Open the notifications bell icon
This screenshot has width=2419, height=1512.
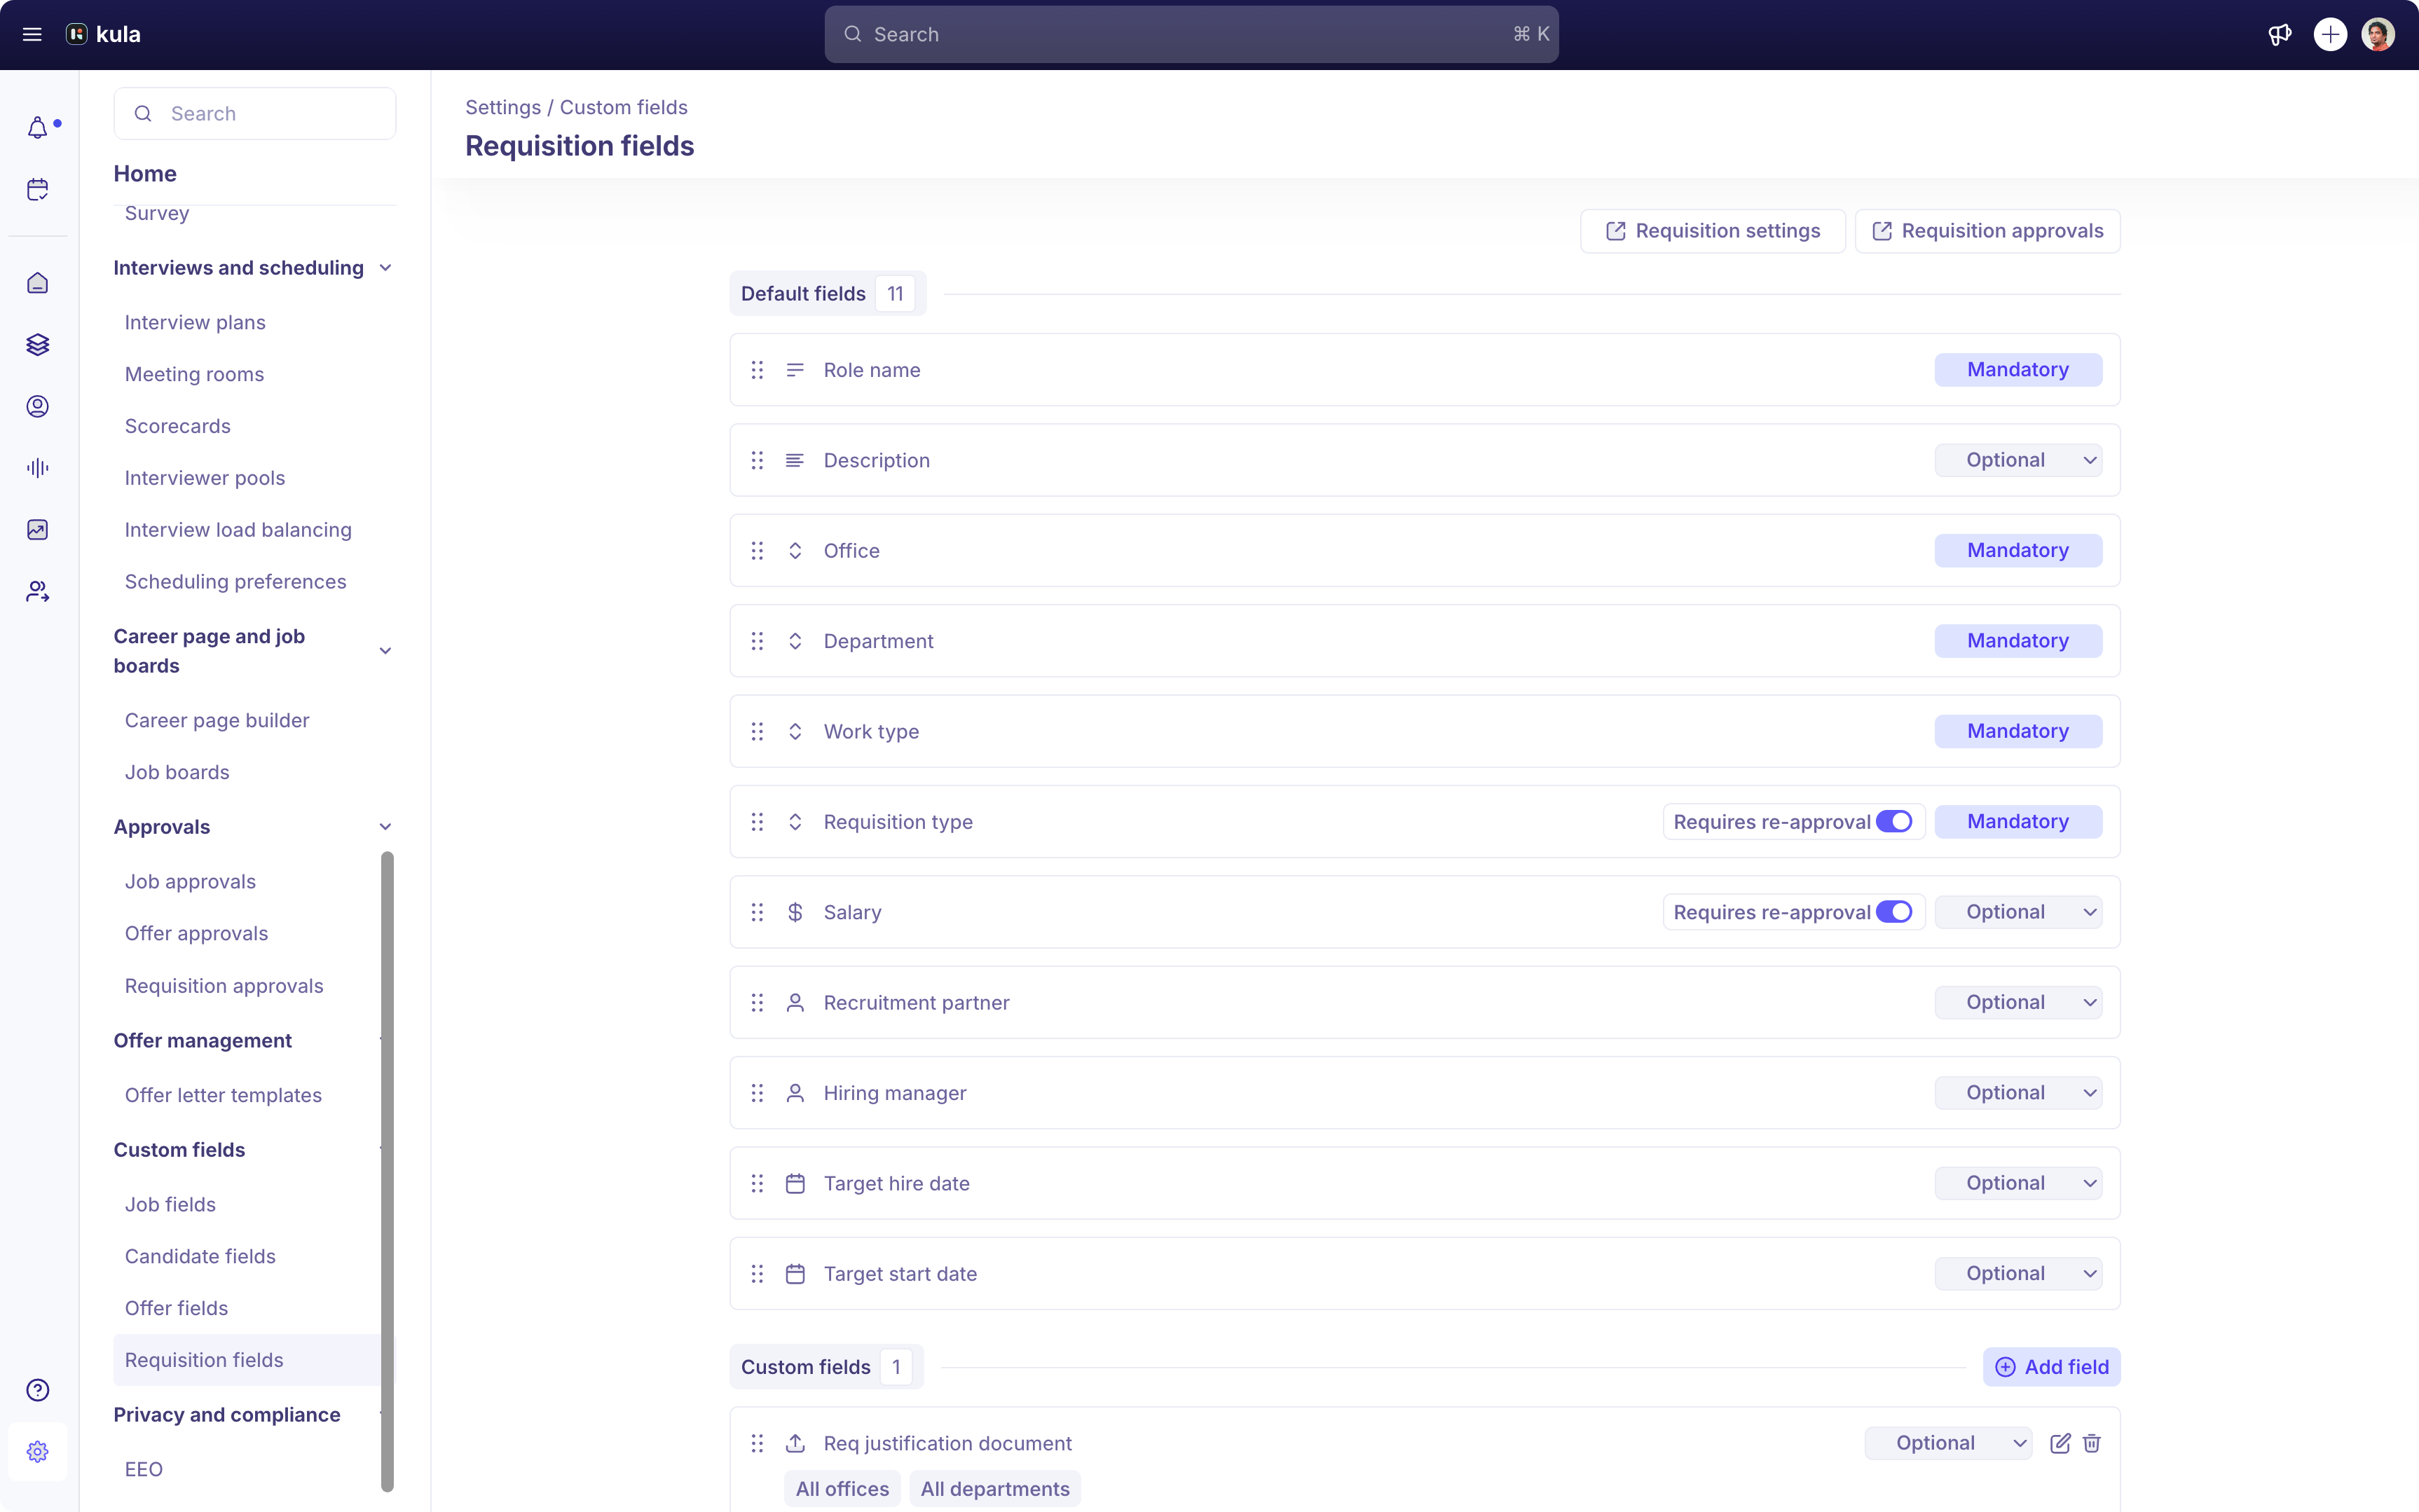pyautogui.click(x=38, y=127)
